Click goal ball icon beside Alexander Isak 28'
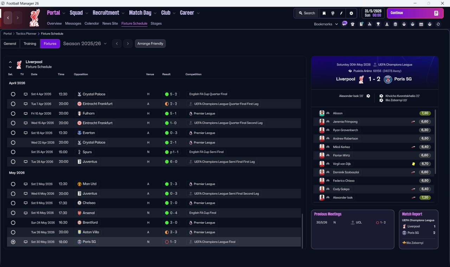This screenshot has height=267, width=450. click(x=368, y=96)
